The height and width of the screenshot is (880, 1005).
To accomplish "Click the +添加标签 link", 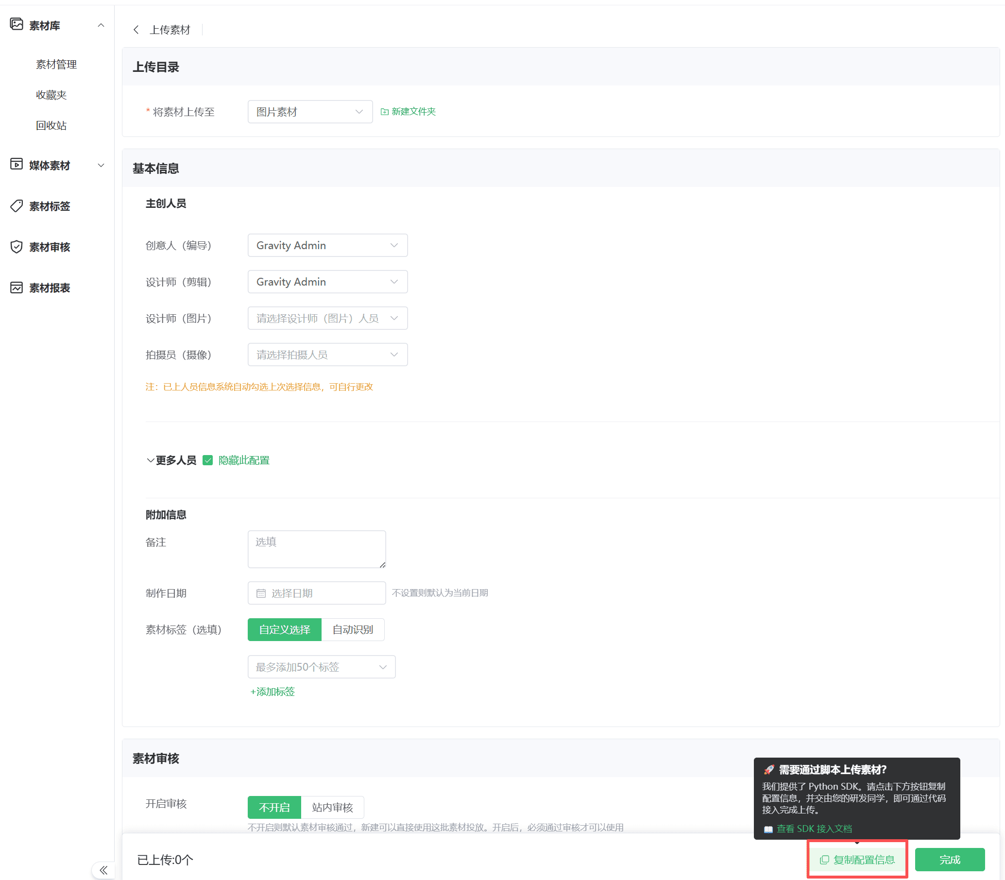I will [273, 692].
